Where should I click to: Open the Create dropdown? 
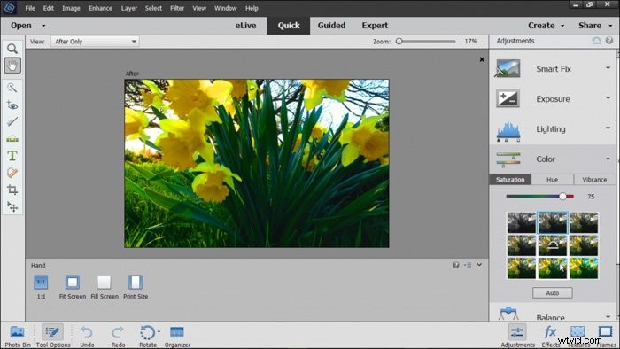tap(546, 26)
